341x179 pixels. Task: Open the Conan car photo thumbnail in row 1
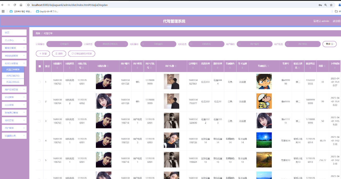264,82
